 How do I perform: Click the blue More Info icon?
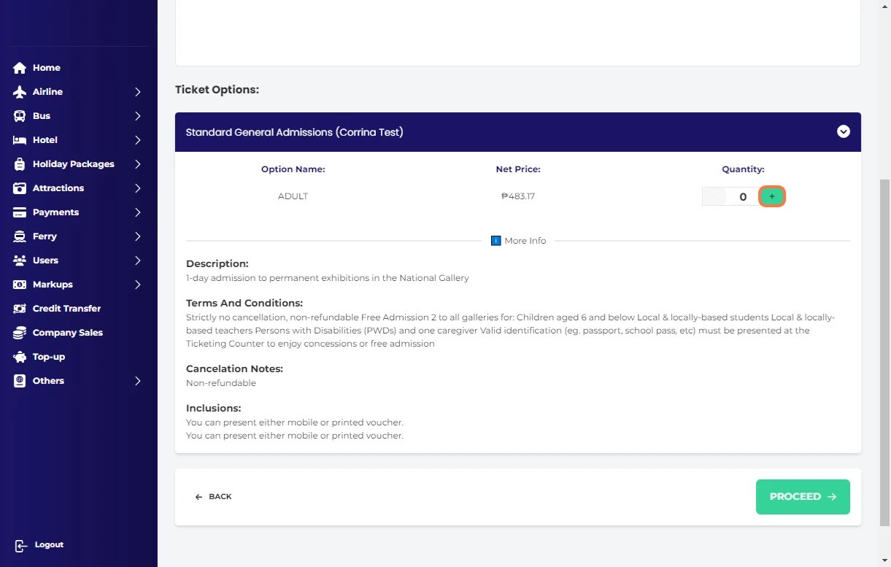point(495,241)
